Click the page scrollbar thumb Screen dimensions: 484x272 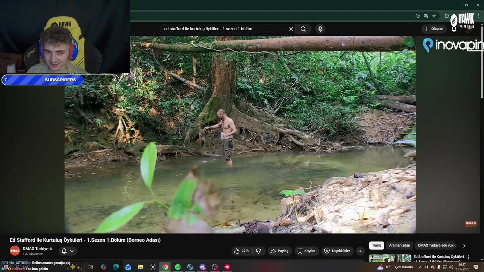482,62
